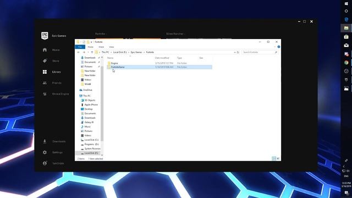This screenshot has height=198, width=352.
Task: Open Microsoft Store from taskbar
Action: 346,37
